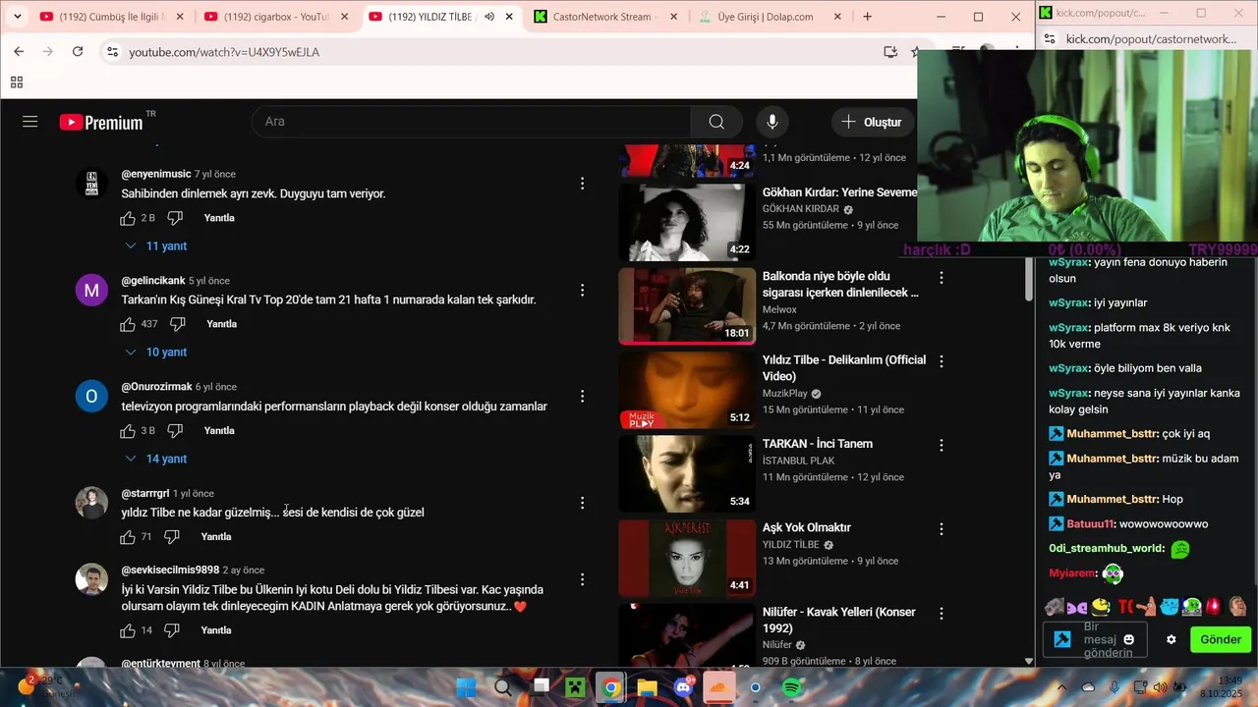Start voice search with microphone icon
The width and height of the screenshot is (1258, 707).
tap(772, 122)
